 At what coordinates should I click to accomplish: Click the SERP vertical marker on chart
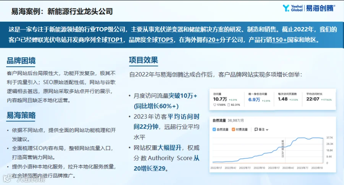(x=283, y=149)
